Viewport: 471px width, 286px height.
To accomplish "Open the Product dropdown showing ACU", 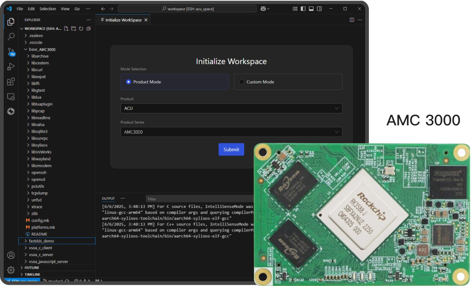I will 231,108.
